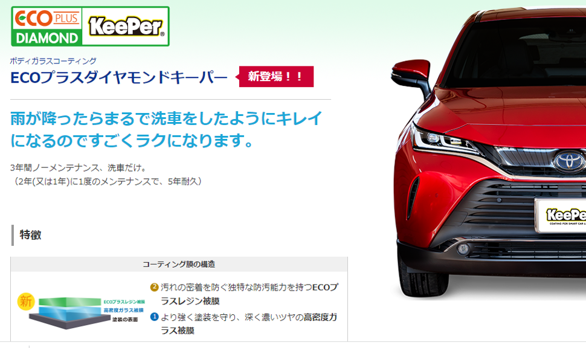Click the ボディガラスコーティング subtitle text
The image size is (586, 348).
point(53,60)
